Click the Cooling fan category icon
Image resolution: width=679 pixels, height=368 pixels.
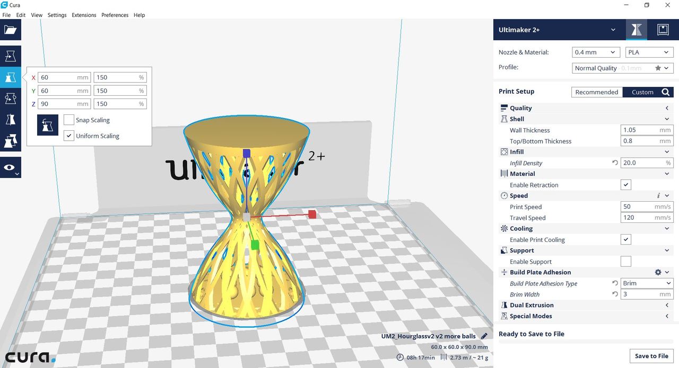tap(504, 229)
